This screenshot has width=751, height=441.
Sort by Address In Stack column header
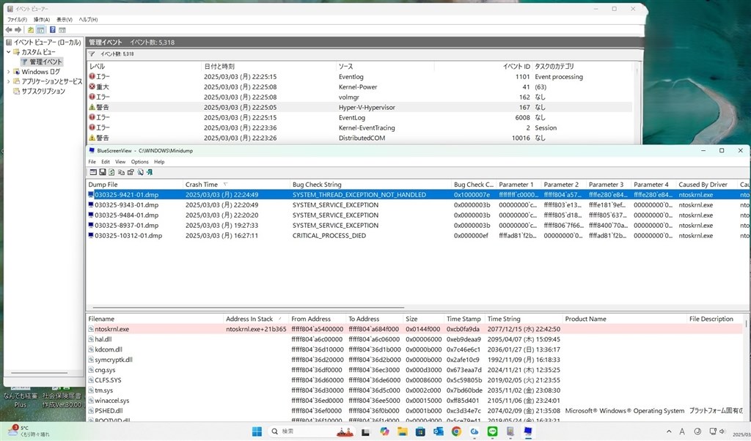[x=256, y=319]
